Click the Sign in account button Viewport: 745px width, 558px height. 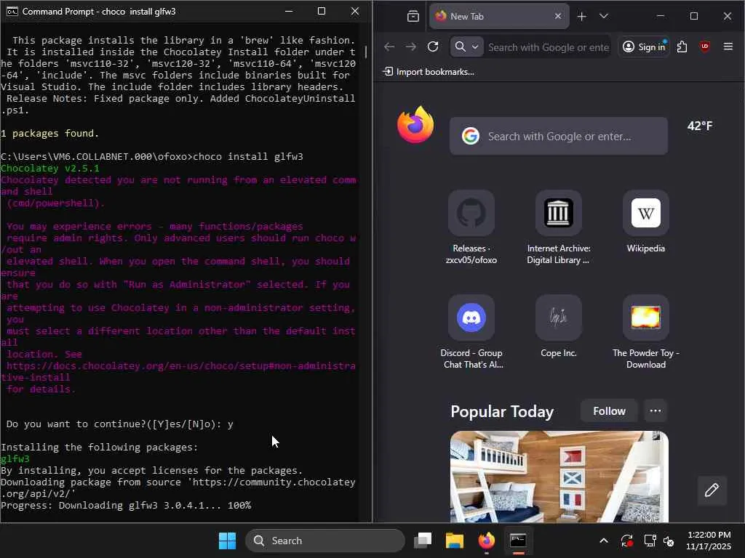pyautogui.click(x=644, y=46)
